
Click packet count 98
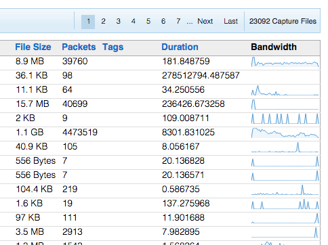pos(67,76)
